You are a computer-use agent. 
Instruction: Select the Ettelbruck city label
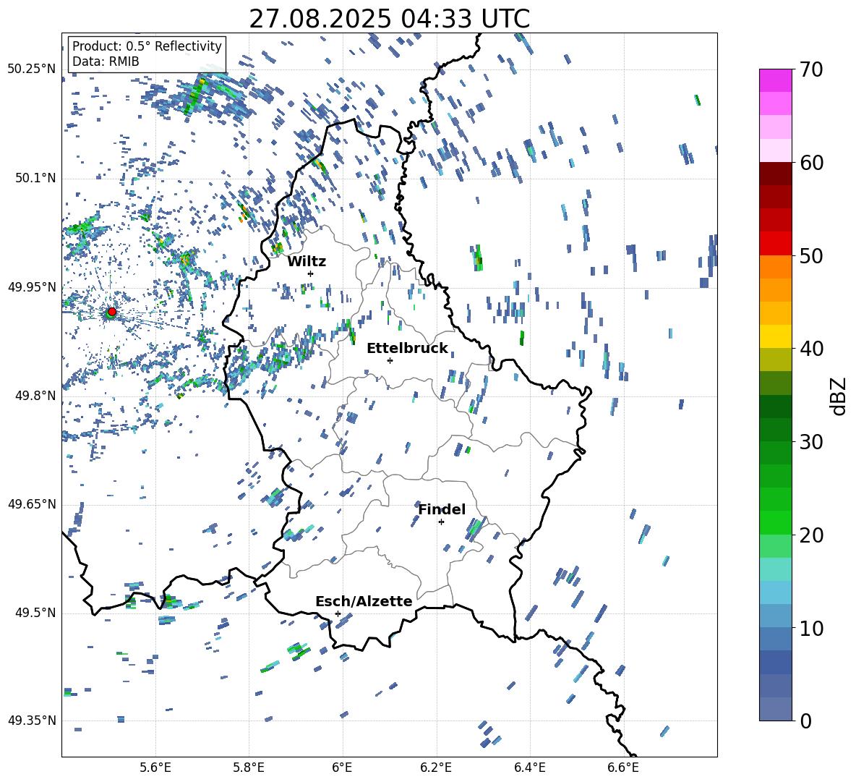(407, 349)
